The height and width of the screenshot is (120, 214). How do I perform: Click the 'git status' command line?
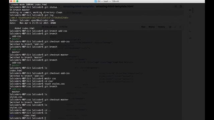click(33, 7)
